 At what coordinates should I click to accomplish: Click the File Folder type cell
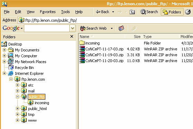click(152, 43)
